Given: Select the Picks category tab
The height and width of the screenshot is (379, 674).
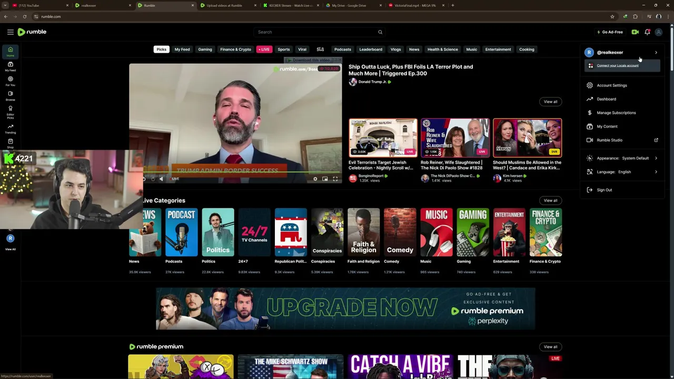Looking at the screenshot, I should (161, 49).
